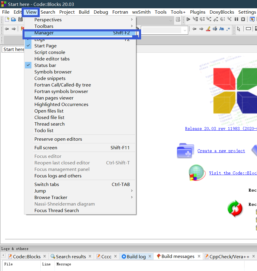Click the selected text search icon
This screenshot has height=271, width=257.
pyautogui.click(x=215, y=29)
